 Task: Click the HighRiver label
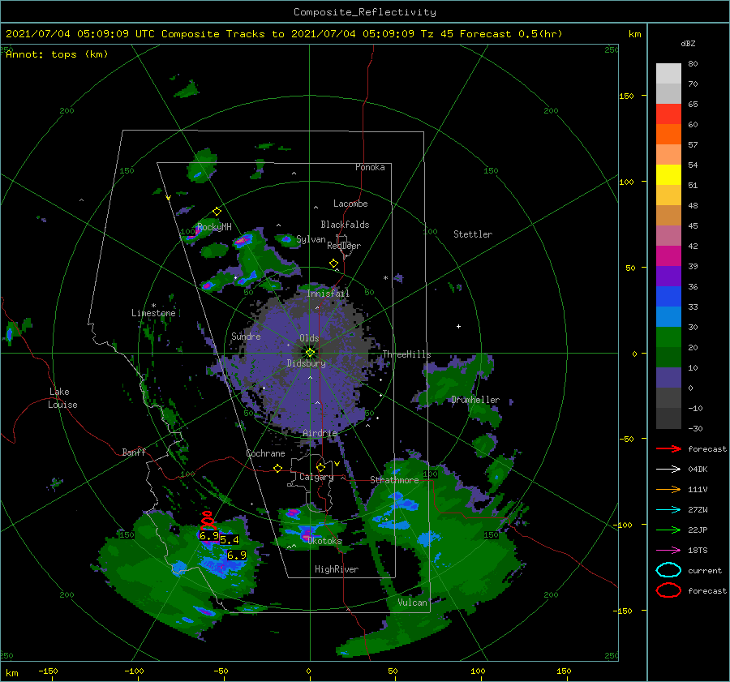(x=337, y=569)
